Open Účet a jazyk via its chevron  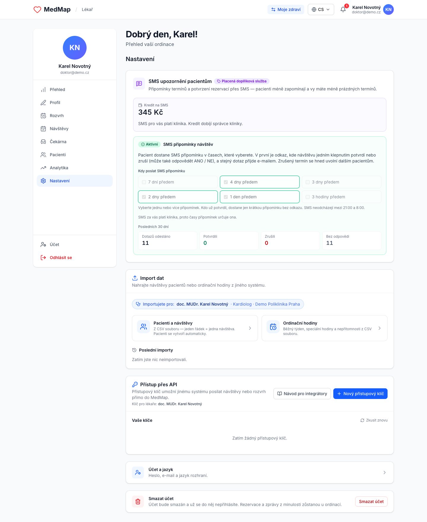(385, 472)
